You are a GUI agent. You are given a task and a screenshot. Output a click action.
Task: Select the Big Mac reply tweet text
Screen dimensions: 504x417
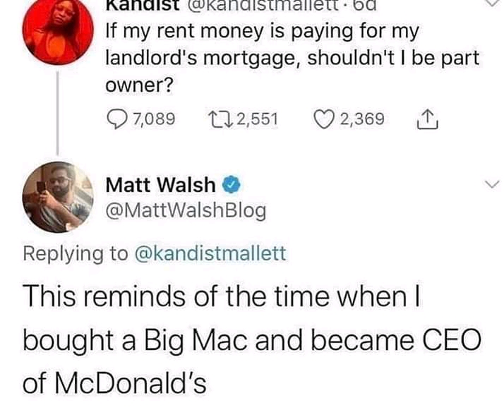click(252, 340)
